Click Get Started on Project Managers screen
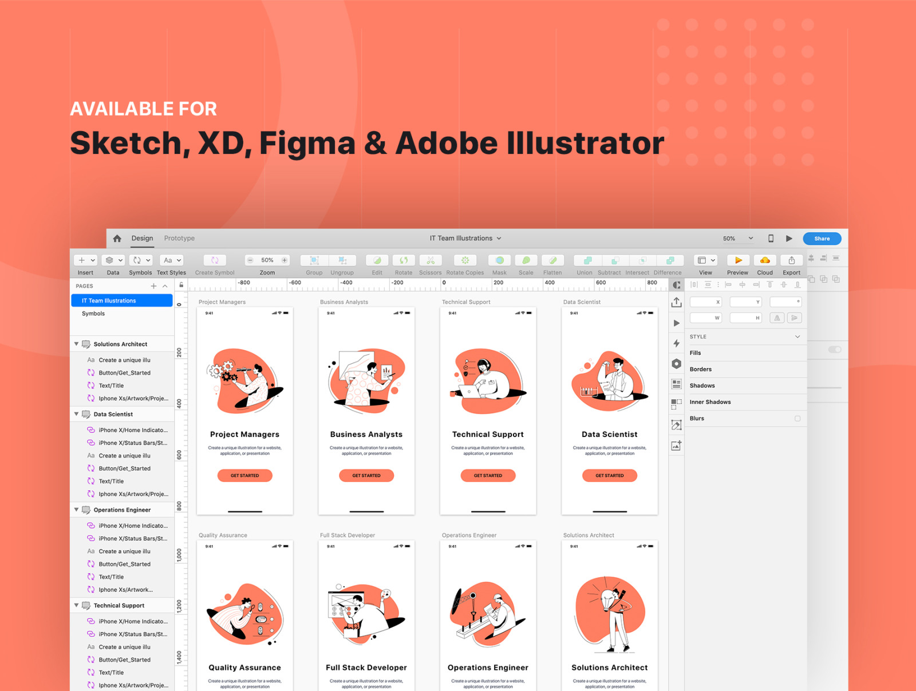 pyautogui.click(x=245, y=475)
